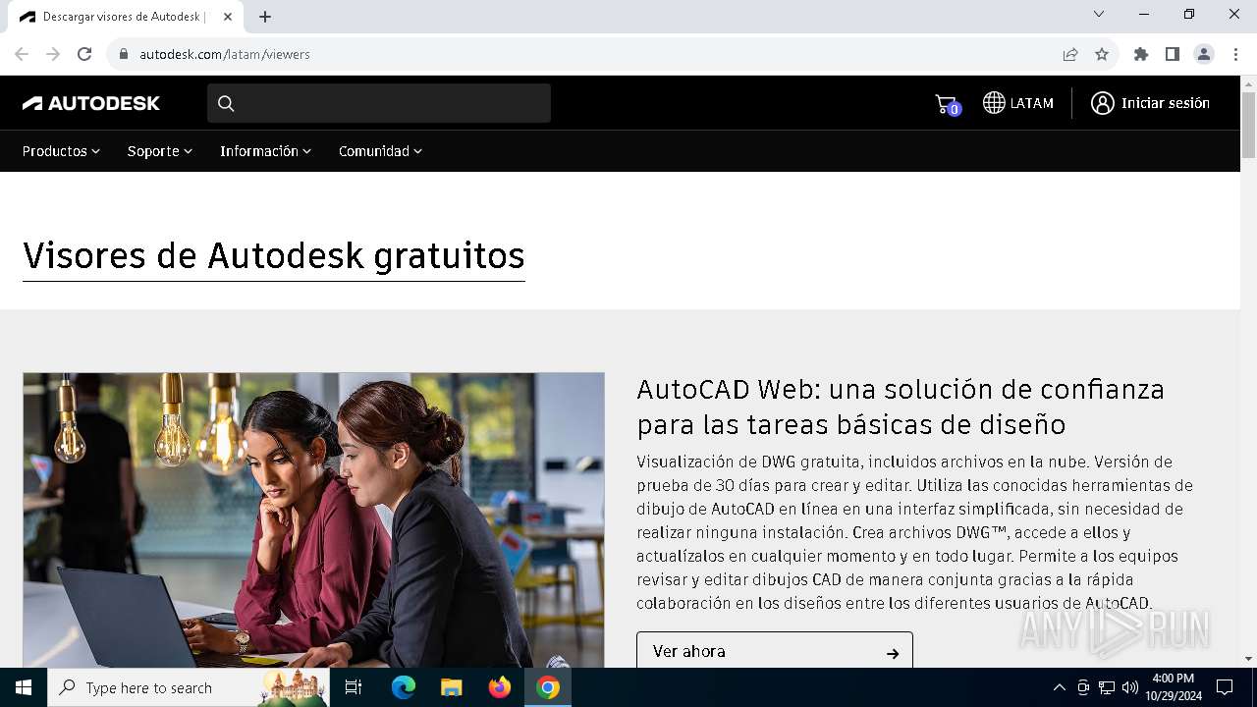Close the Descargar visores de Autodesk tab

tap(228, 17)
